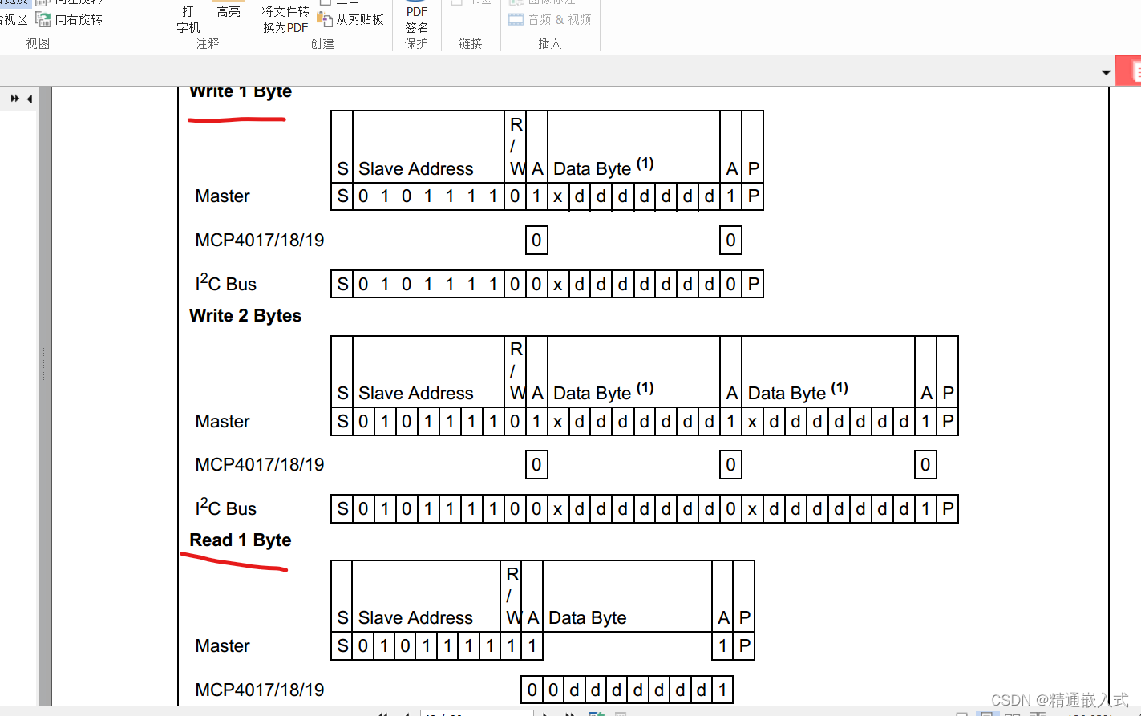Click "MCP4017/18/19" label below Read 1 Byte

[260, 690]
